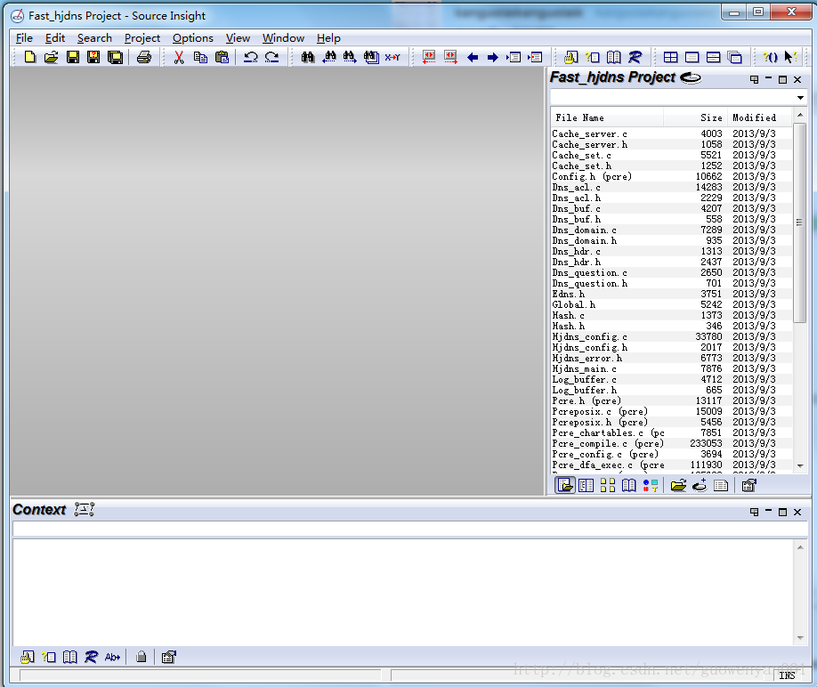Click the project file list scrollbar down arrow
817x687 pixels.
(800, 466)
